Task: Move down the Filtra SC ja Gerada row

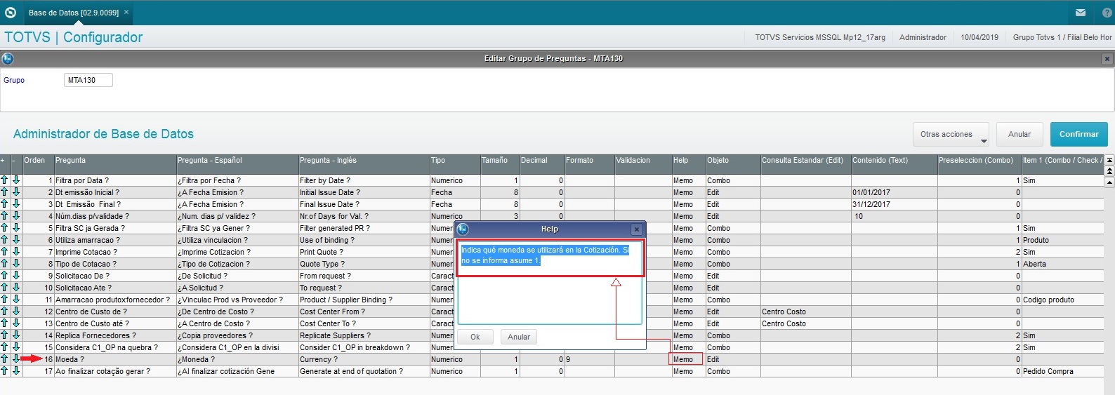Action: point(16,228)
